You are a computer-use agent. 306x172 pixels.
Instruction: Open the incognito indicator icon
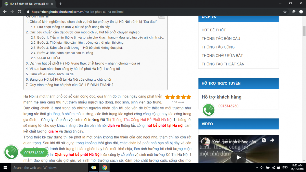294,12
